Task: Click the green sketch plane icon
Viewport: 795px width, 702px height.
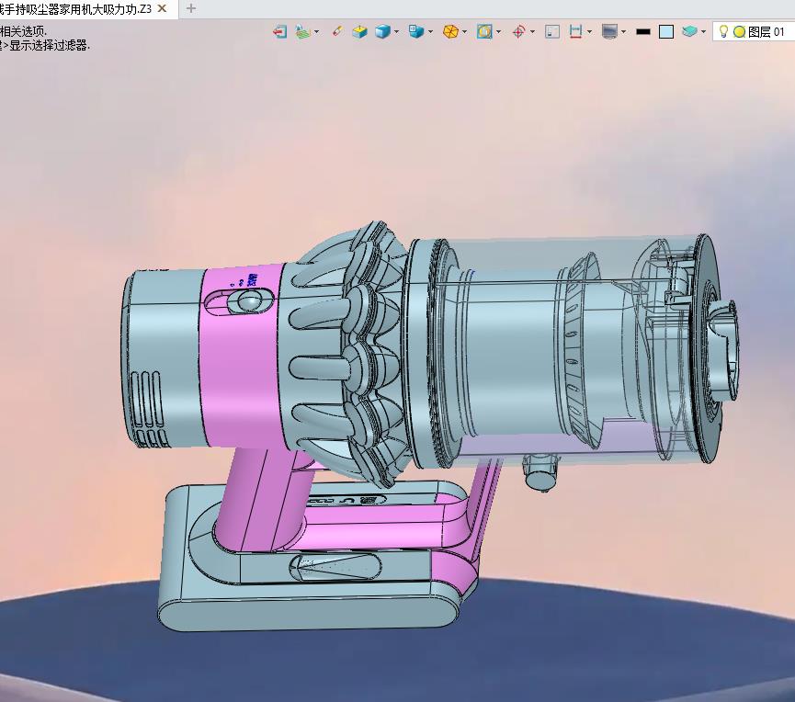Action: (303, 32)
